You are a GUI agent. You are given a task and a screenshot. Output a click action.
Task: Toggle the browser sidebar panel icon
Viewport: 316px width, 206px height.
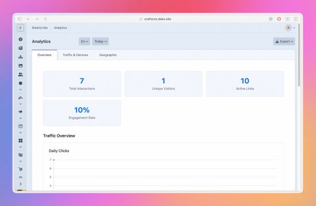tap(20, 19)
